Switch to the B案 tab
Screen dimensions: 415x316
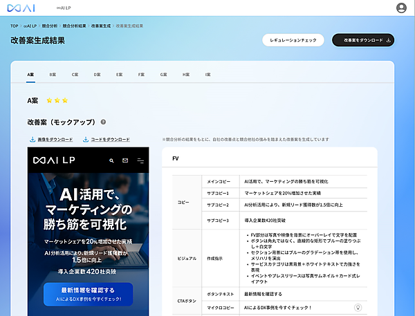[x=53, y=75]
